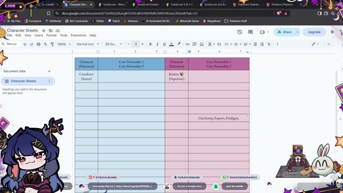Open the Pathfinder bookmark
The image size is (343, 193).
coord(53,21)
